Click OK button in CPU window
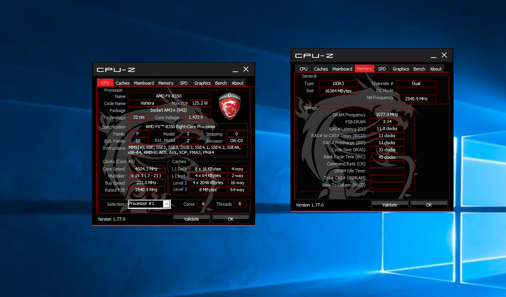 tap(230, 219)
